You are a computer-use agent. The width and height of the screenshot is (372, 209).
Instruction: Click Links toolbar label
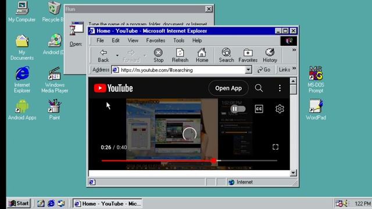coord(284,70)
